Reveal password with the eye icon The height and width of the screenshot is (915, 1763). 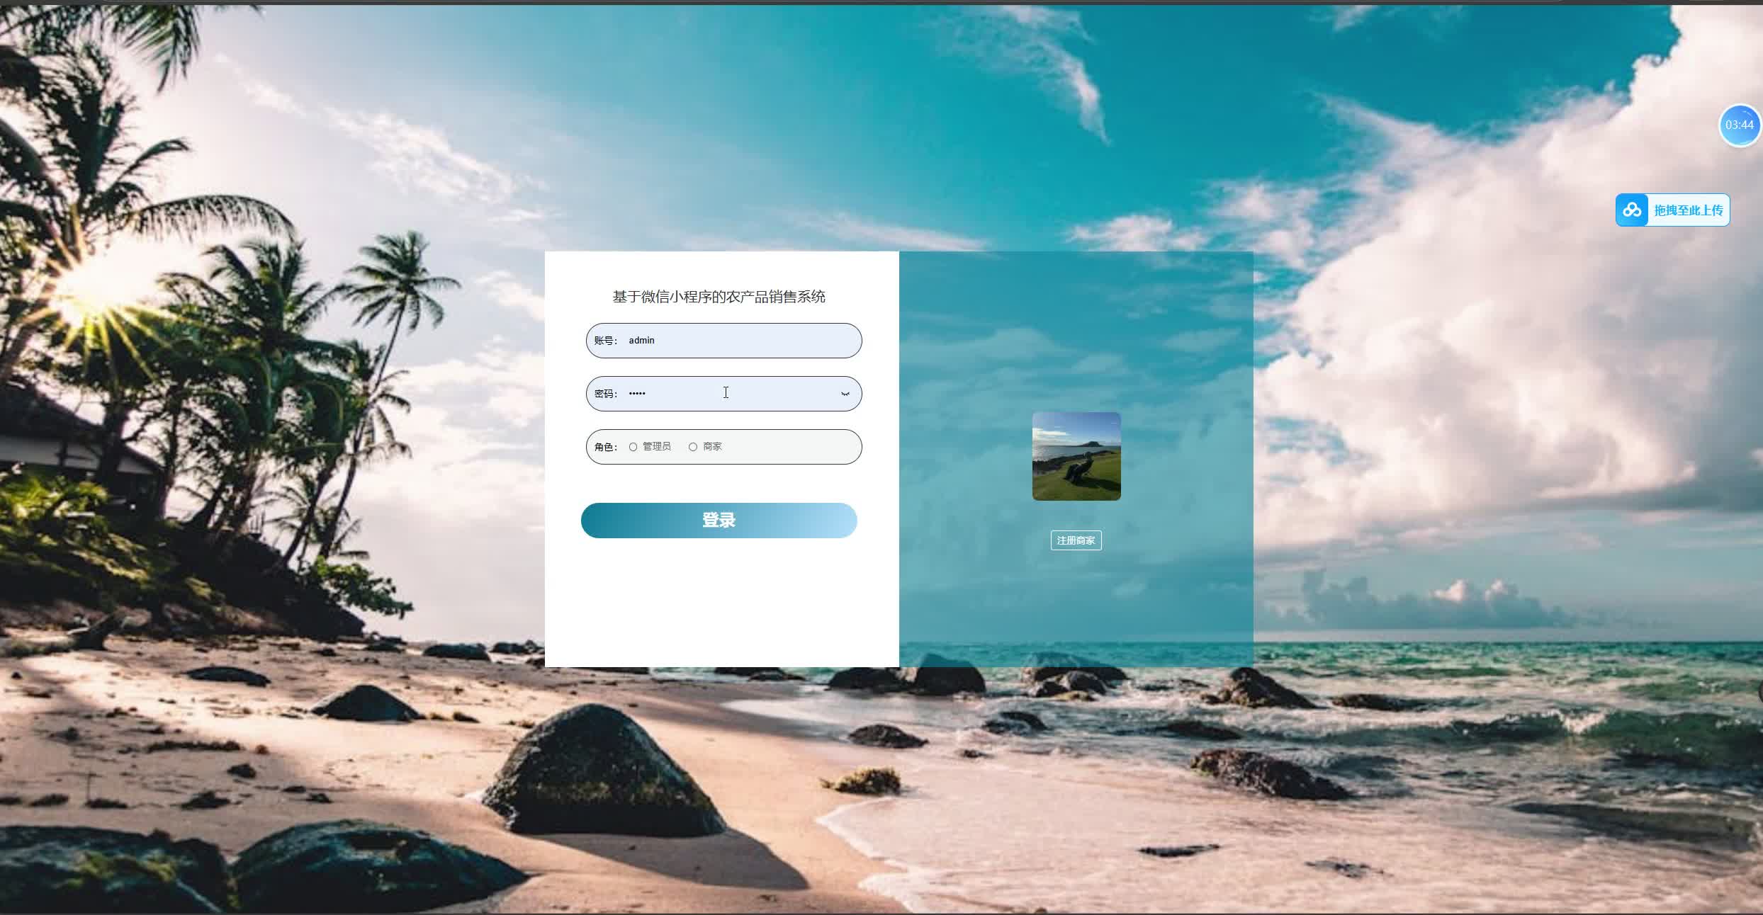click(845, 394)
